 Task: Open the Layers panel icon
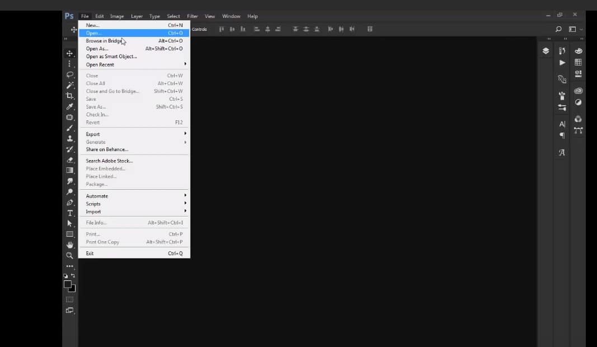coord(546,51)
